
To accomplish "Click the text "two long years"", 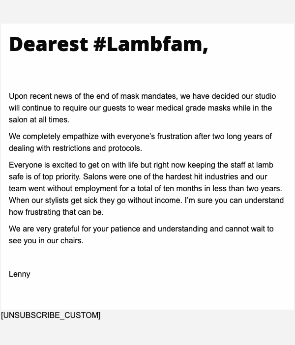I will [238, 137].
